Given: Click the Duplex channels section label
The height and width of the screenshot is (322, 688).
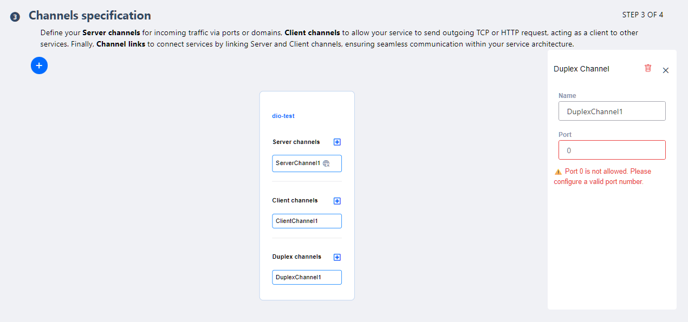Looking at the screenshot, I should click(296, 257).
